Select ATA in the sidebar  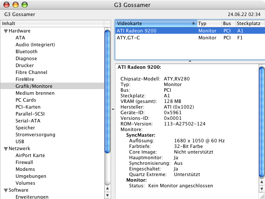click(20, 38)
